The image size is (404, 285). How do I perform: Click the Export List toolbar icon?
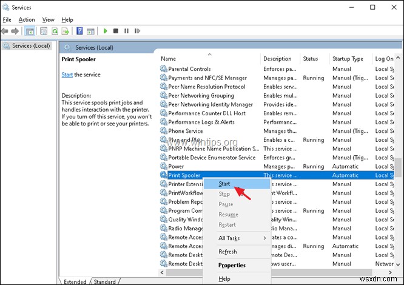(x=66, y=31)
